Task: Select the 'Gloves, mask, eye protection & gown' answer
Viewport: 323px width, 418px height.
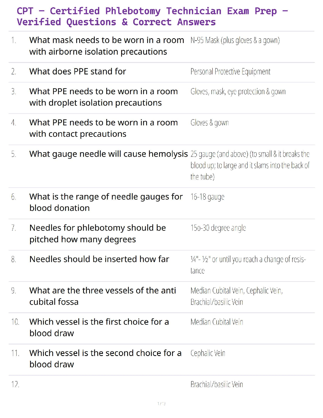Action: pos(238,92)
